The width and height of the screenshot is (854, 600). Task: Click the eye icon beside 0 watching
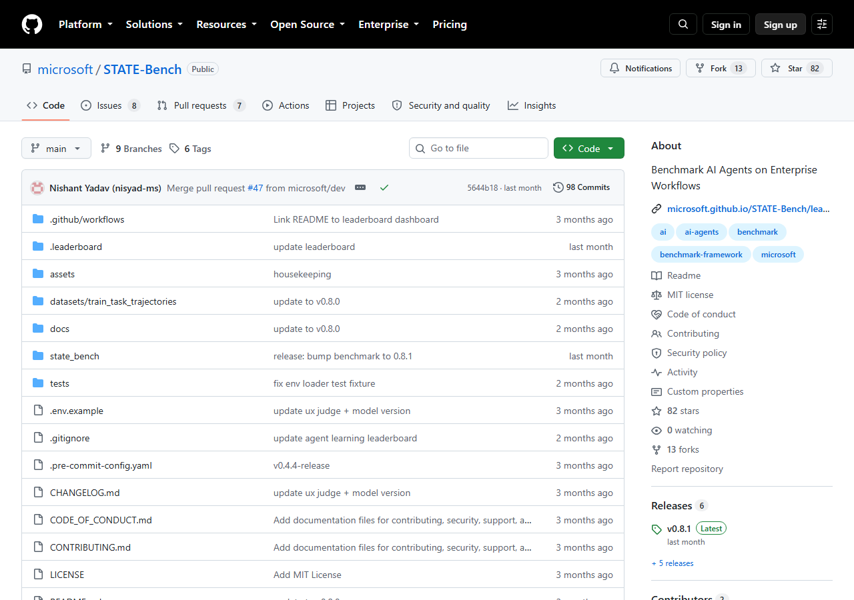tap(657, 430)
